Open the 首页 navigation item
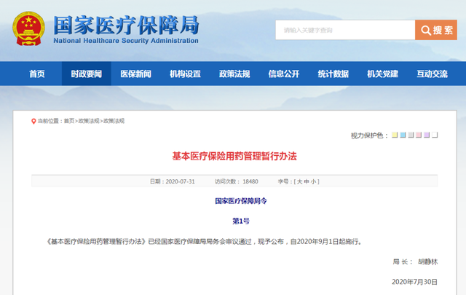Image resolution: width=466 pixels, height=295 pixels. tap(37, 74)
